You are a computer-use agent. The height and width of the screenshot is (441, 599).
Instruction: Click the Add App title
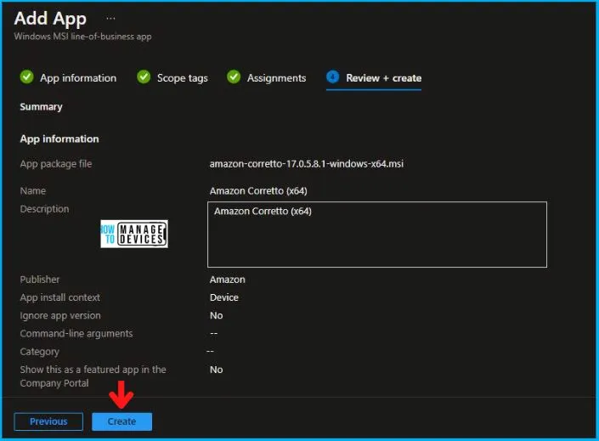(50, 19)
